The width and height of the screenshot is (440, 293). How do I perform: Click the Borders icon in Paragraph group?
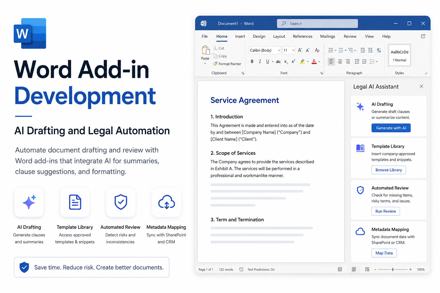click(372, 61)
